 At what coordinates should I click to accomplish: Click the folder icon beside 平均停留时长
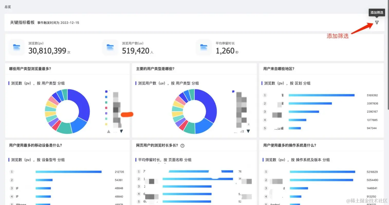pyautogui.click(x=204, y=47)
